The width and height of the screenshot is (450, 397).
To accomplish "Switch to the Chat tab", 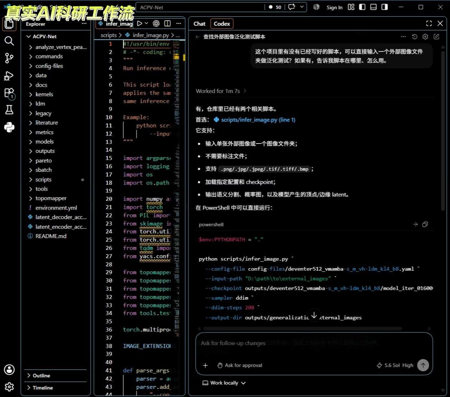I will click(199, 24).
